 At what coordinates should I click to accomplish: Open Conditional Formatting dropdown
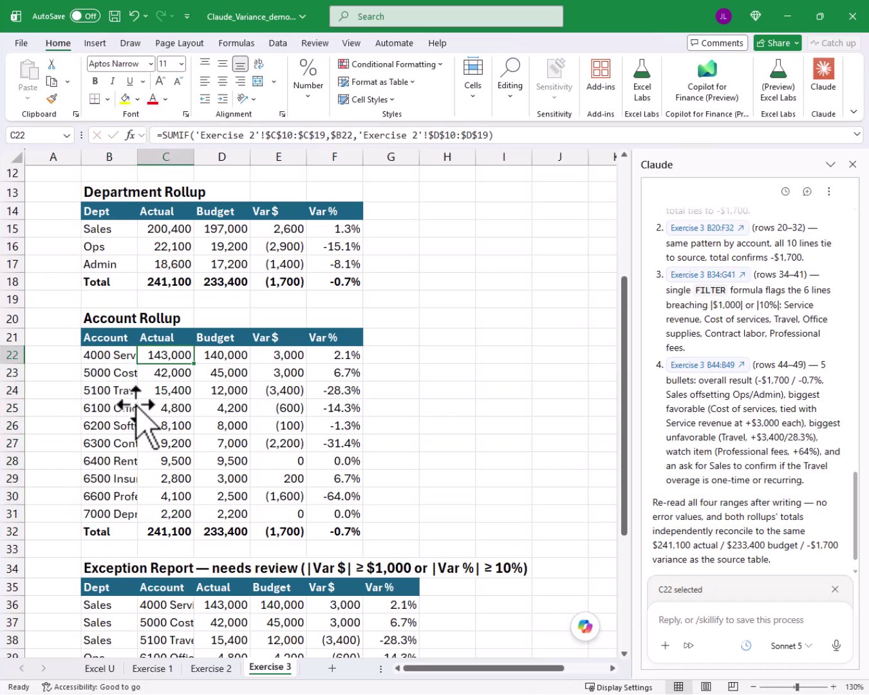pos(391,64)
